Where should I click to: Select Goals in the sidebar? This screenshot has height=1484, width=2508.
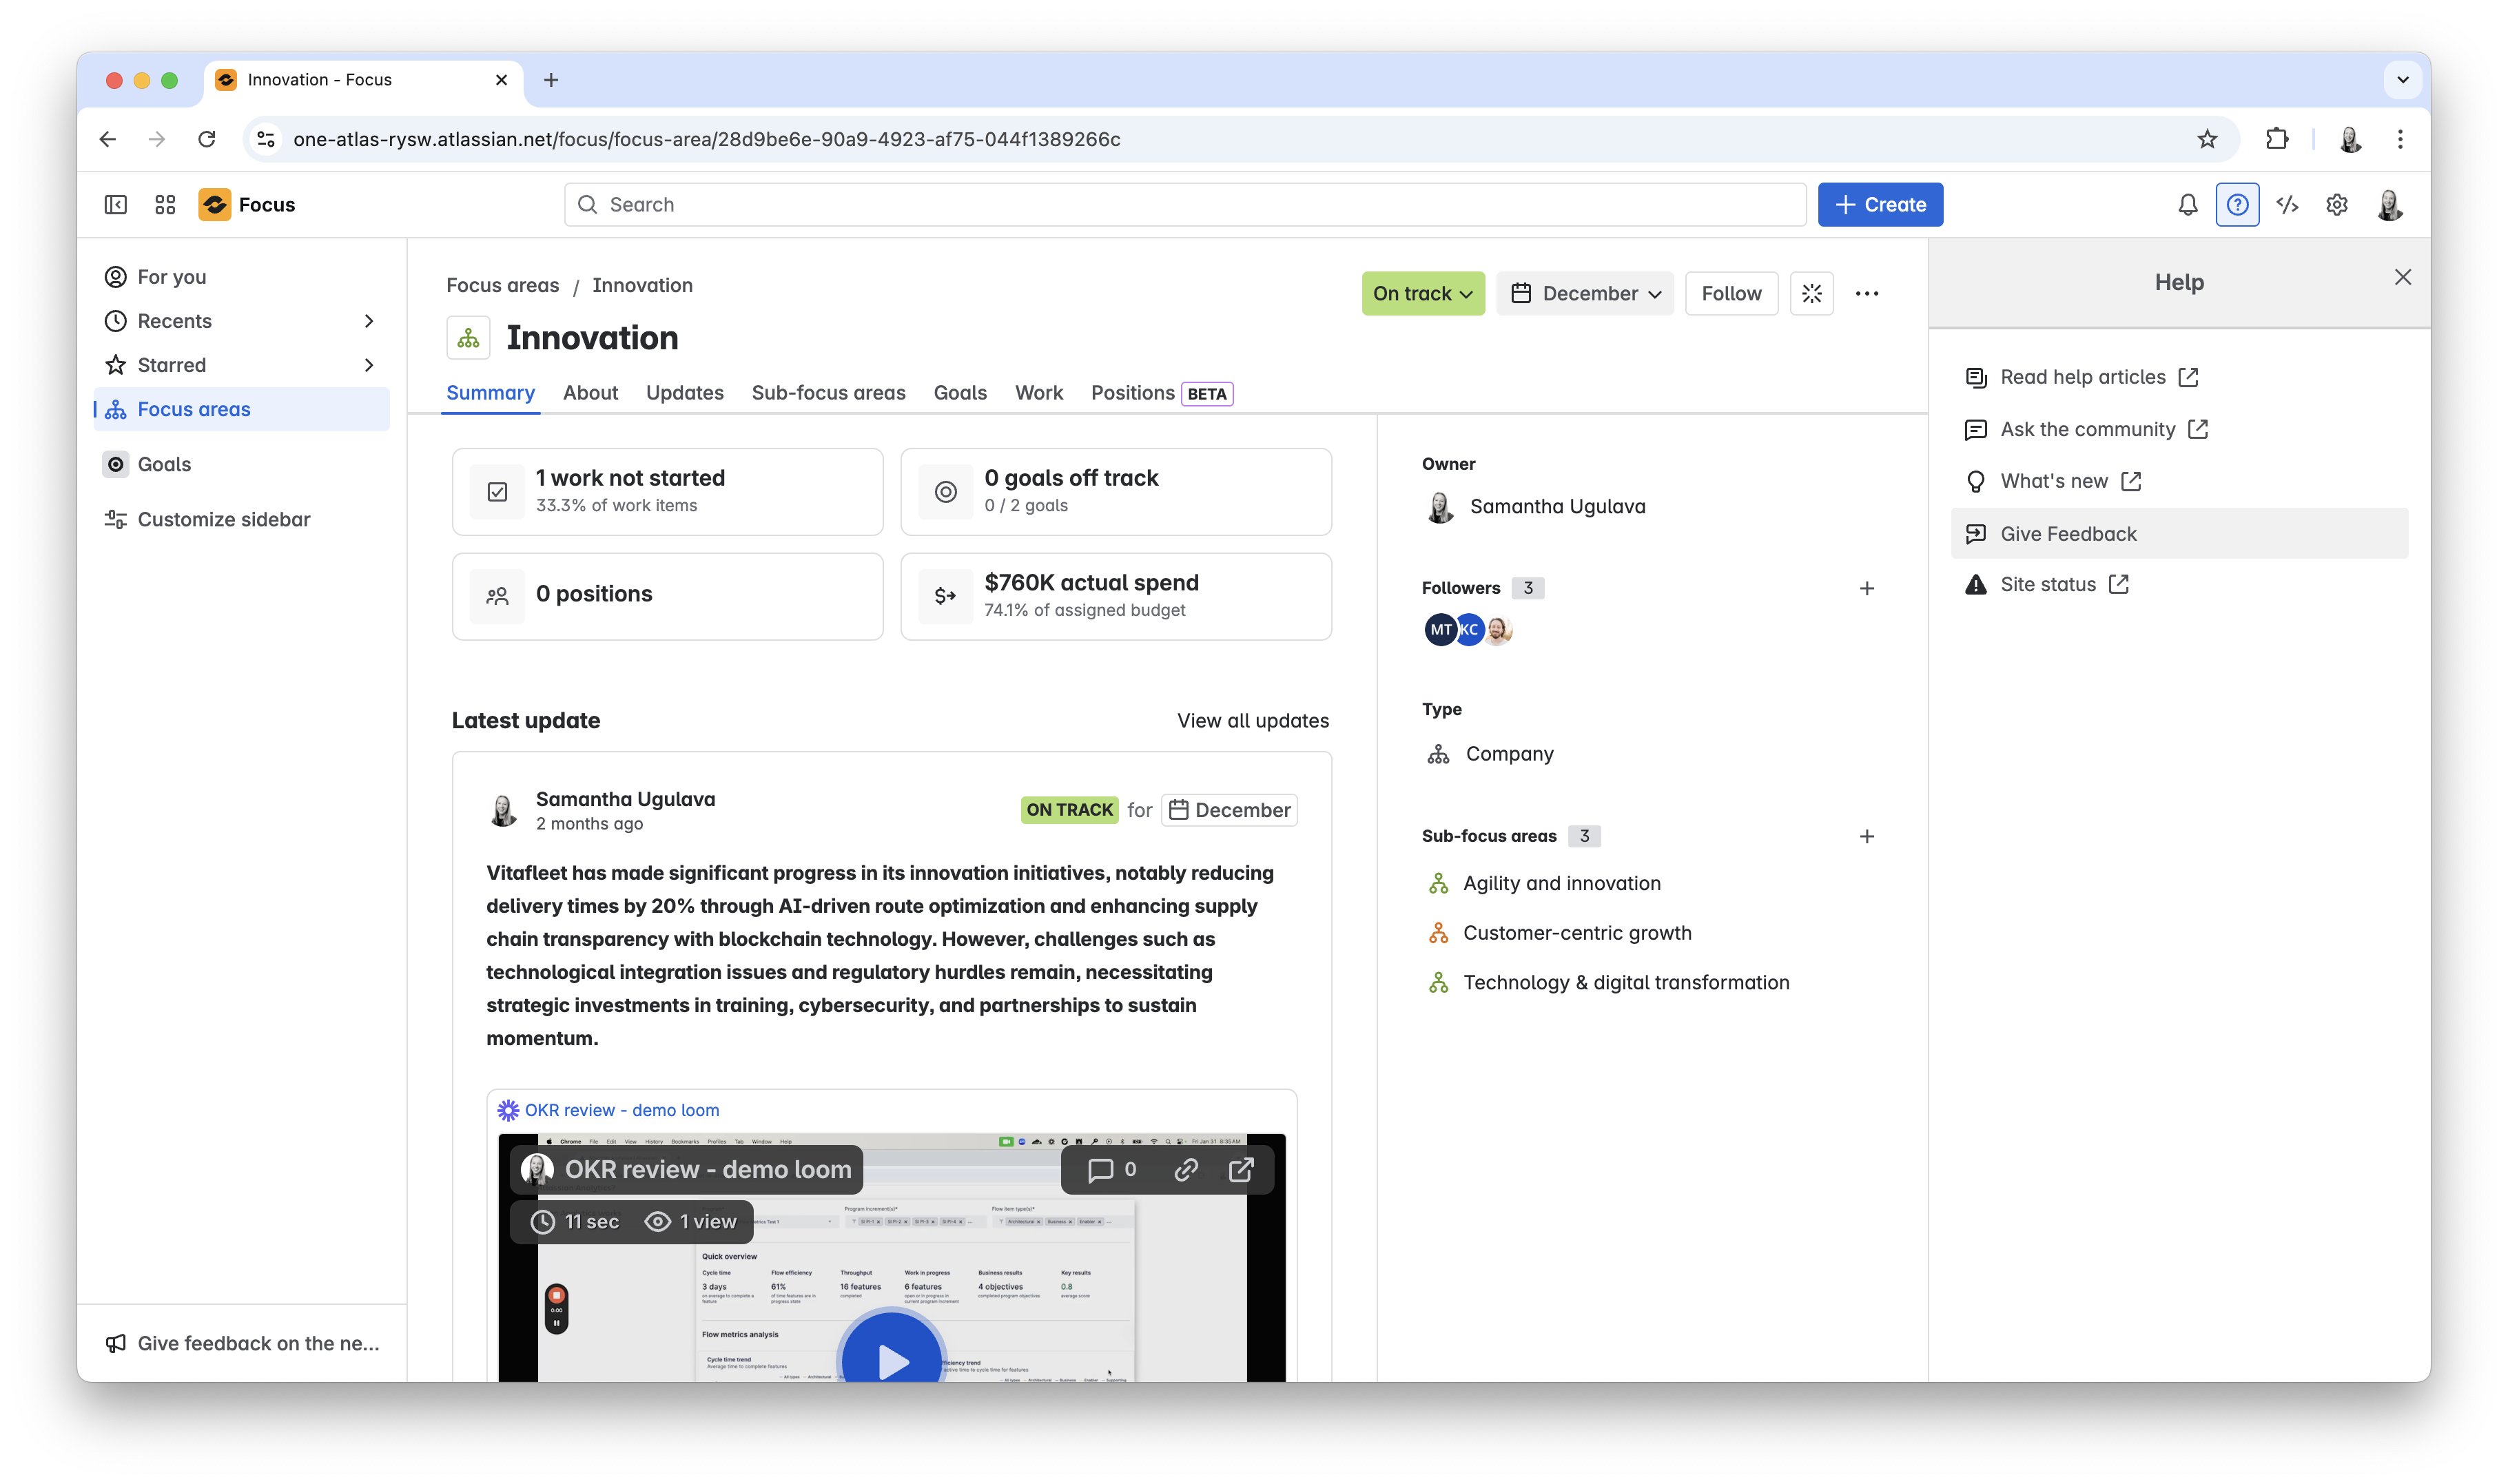tap(162, 463)
